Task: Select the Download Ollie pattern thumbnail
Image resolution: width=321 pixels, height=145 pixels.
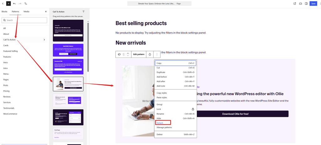Action: 68,67
